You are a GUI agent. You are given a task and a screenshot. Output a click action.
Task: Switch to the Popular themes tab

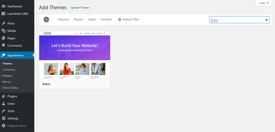click(78, 19)
